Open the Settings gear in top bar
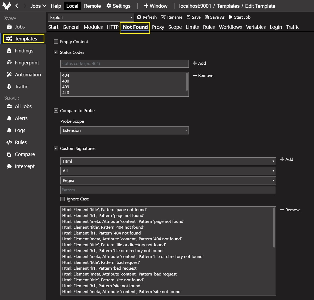Viewport: 314px width, 300px height. point(108,6)
